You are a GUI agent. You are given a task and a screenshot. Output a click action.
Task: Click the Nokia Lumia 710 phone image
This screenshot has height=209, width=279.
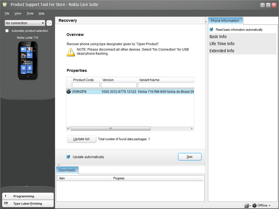click(x=28, y=61)
